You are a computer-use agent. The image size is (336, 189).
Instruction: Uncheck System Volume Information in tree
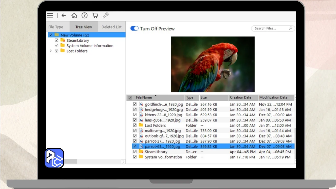56,46
